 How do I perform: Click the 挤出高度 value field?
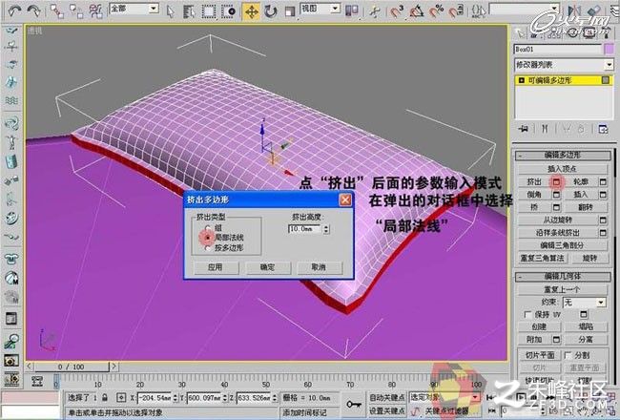click(305, 229)
